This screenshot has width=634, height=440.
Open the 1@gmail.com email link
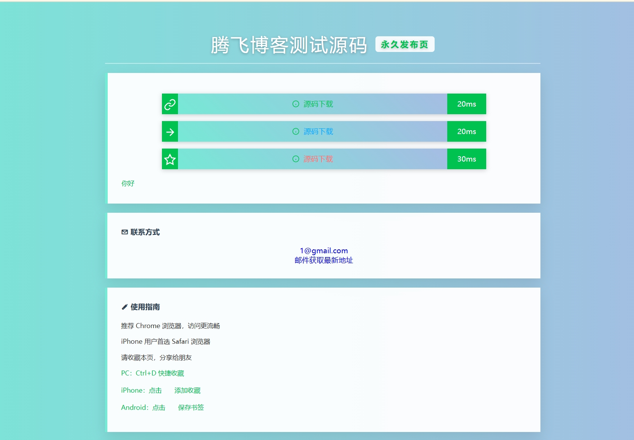(324, 251)
